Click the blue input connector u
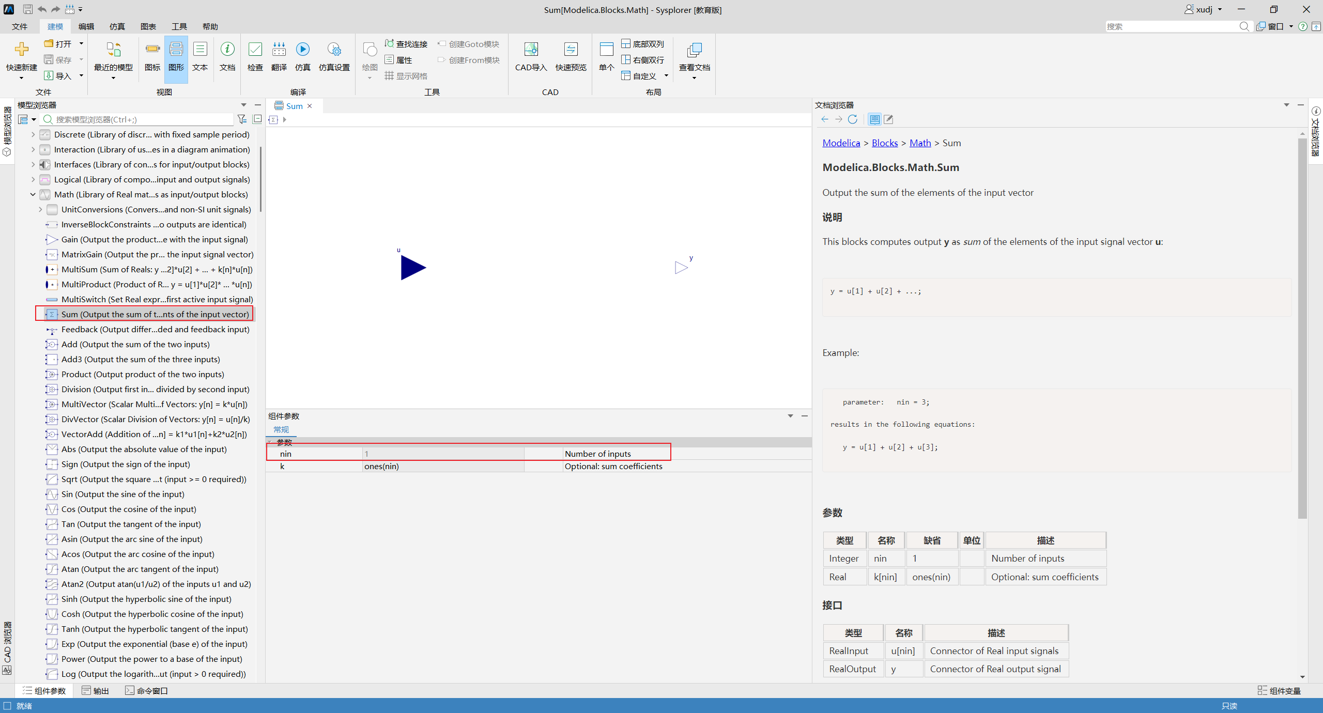 pyautogui.click(x=413, y=268)
